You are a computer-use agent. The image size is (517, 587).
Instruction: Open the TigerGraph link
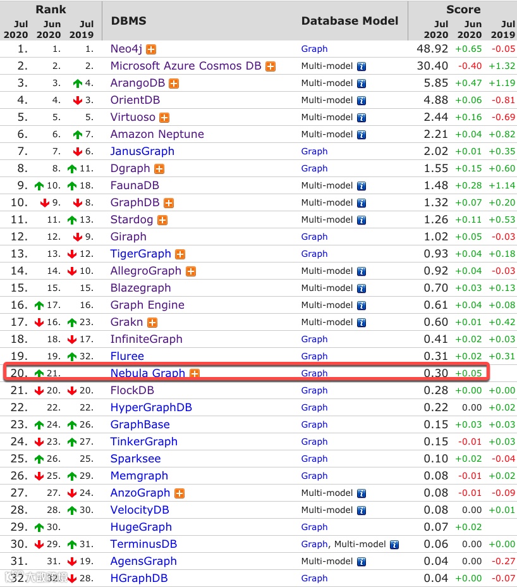pos(141,254)
